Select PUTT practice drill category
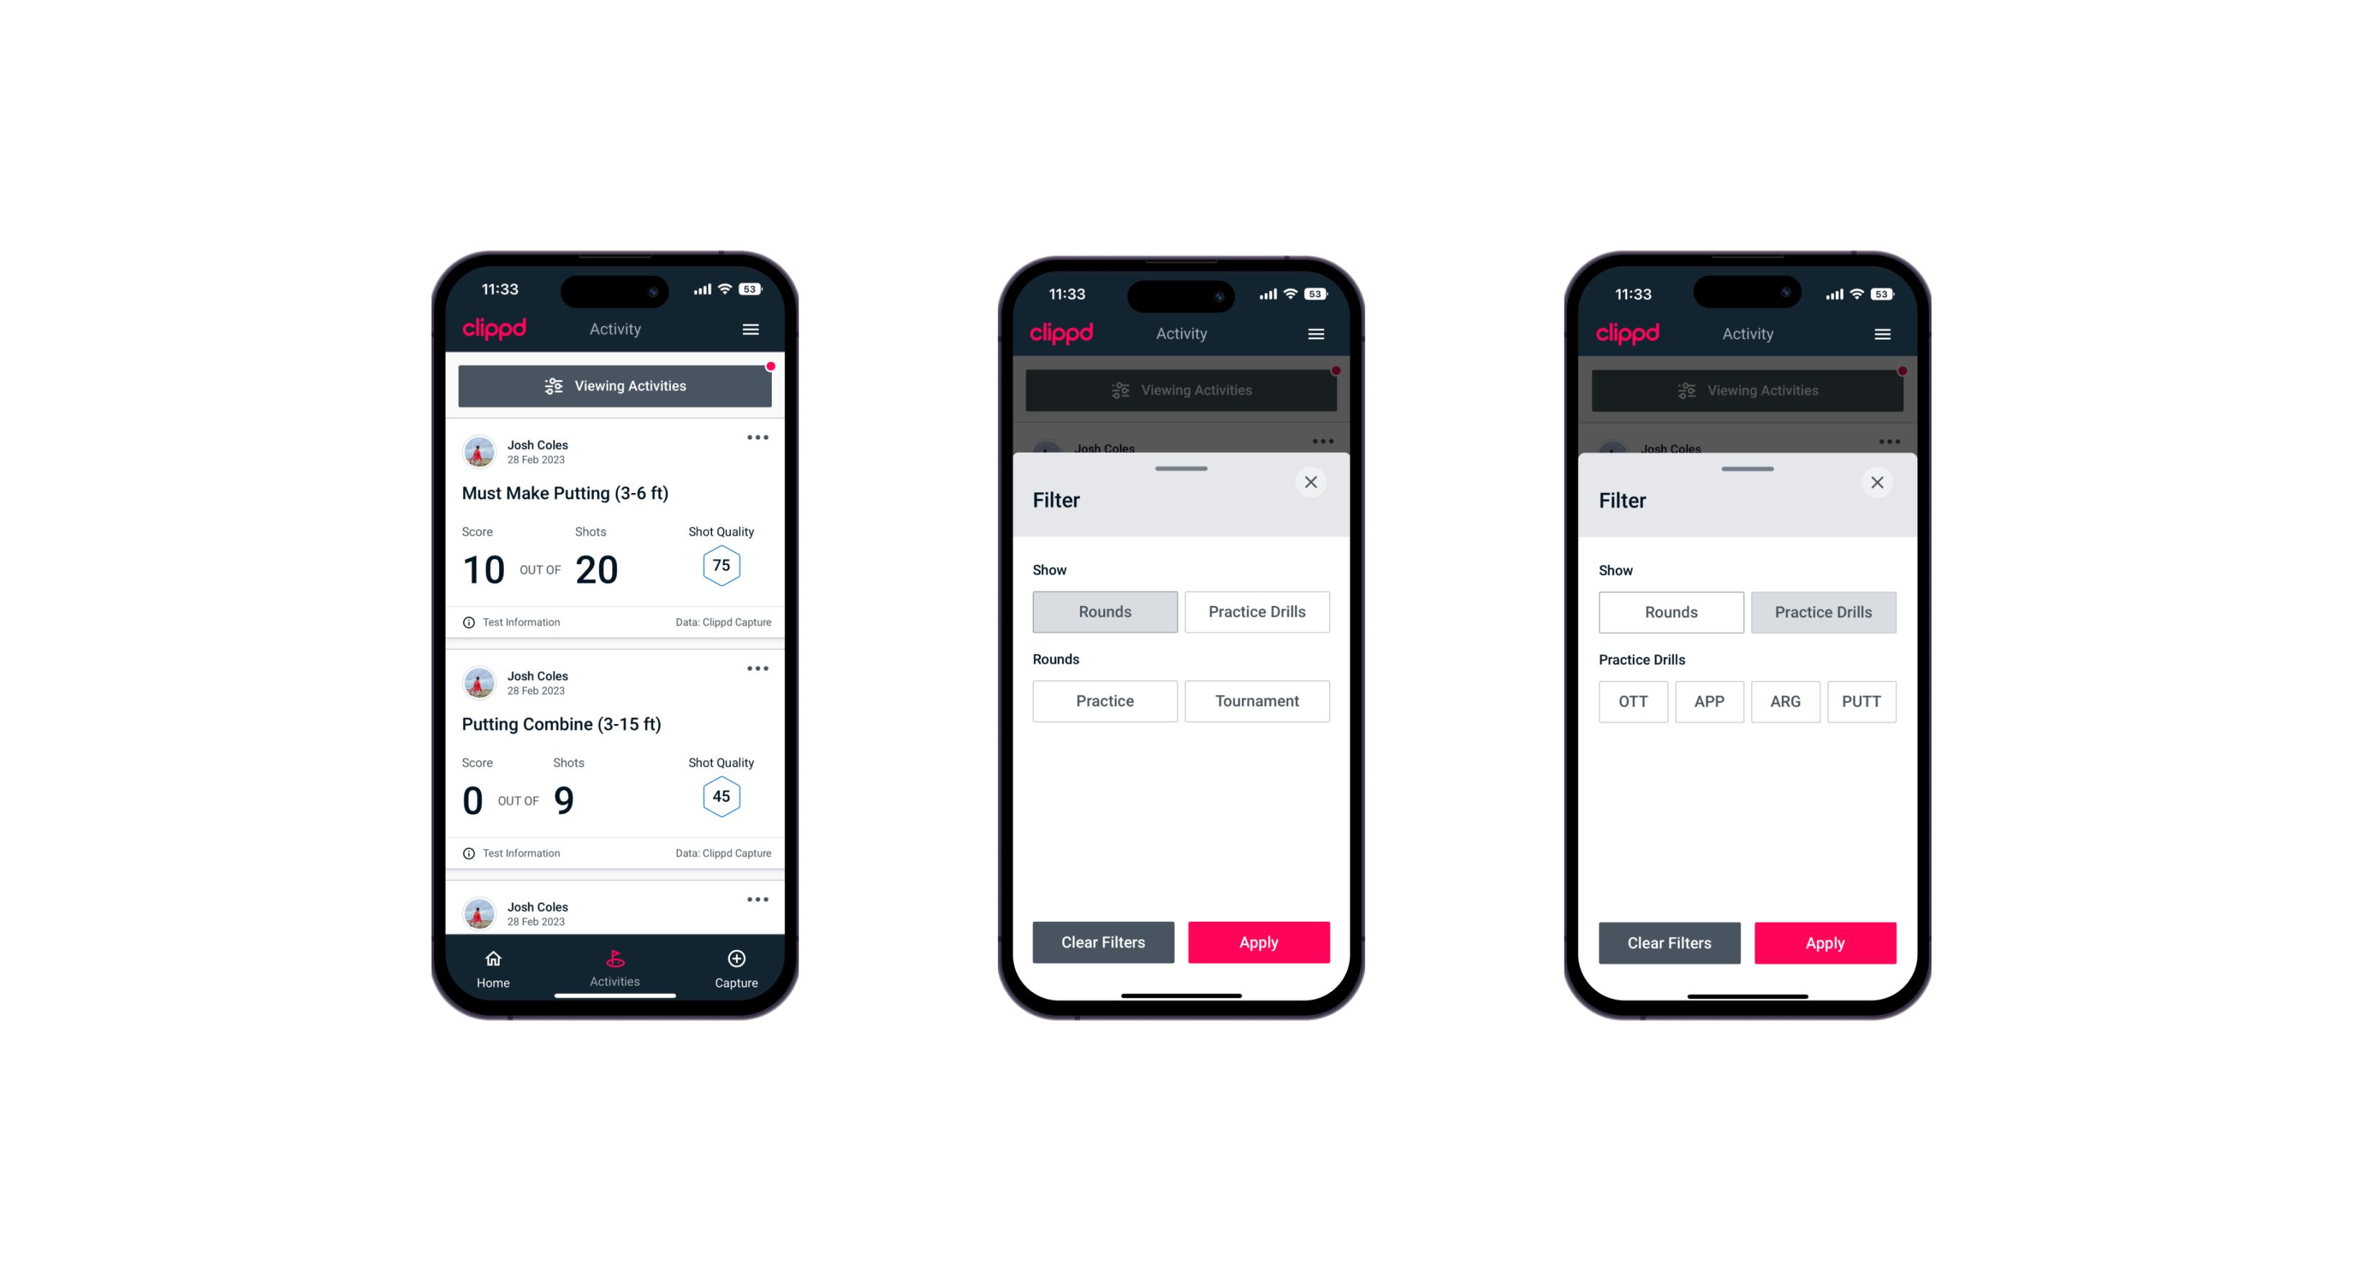The image size is (2363, 1271). 1862,701
